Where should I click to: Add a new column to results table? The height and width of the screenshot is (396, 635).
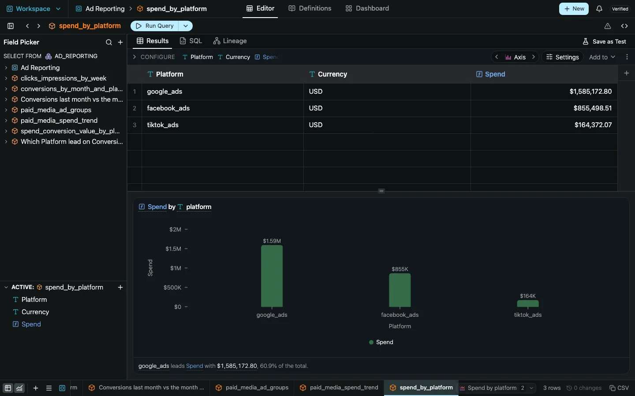tap(627, 73)
